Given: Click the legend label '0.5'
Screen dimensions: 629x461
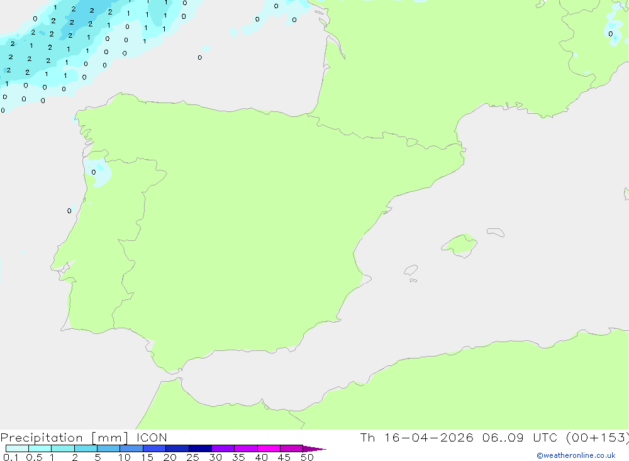Looking at the screenshot, I should (34, 457).
